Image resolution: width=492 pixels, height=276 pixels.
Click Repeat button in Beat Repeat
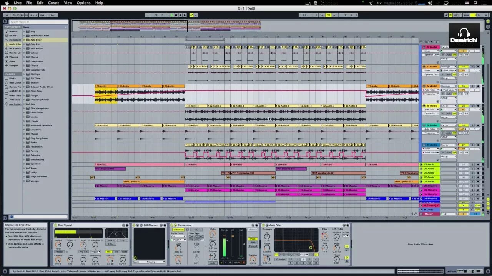pyautogui.click(x=58, y=252)
